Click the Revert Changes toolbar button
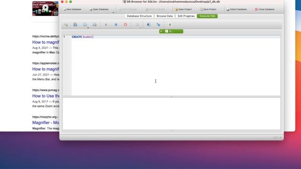Screen dimensions: 301x169 click(x=155, y=9)
